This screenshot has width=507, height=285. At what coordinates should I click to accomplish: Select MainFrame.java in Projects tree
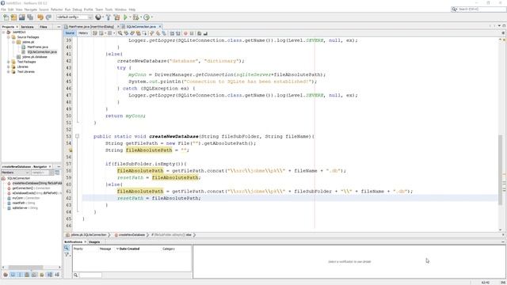[37, 47]
